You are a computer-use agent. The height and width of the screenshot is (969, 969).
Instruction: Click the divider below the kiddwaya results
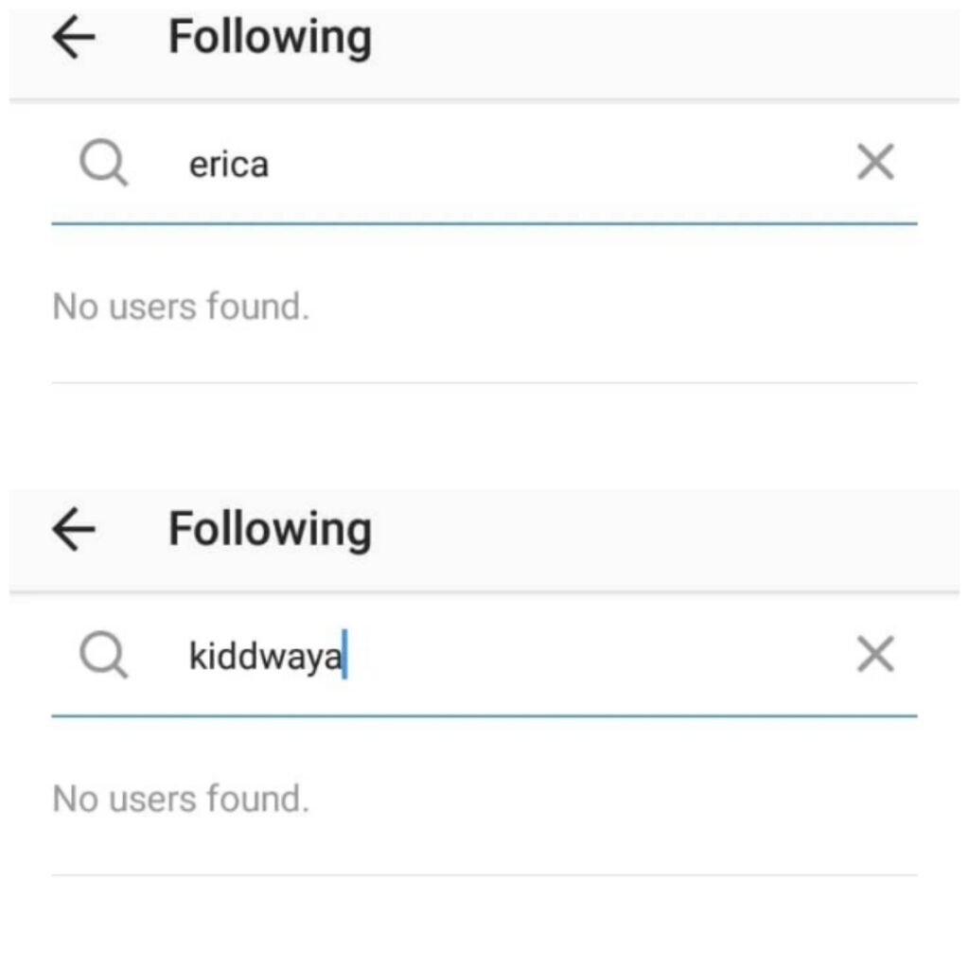484,874
